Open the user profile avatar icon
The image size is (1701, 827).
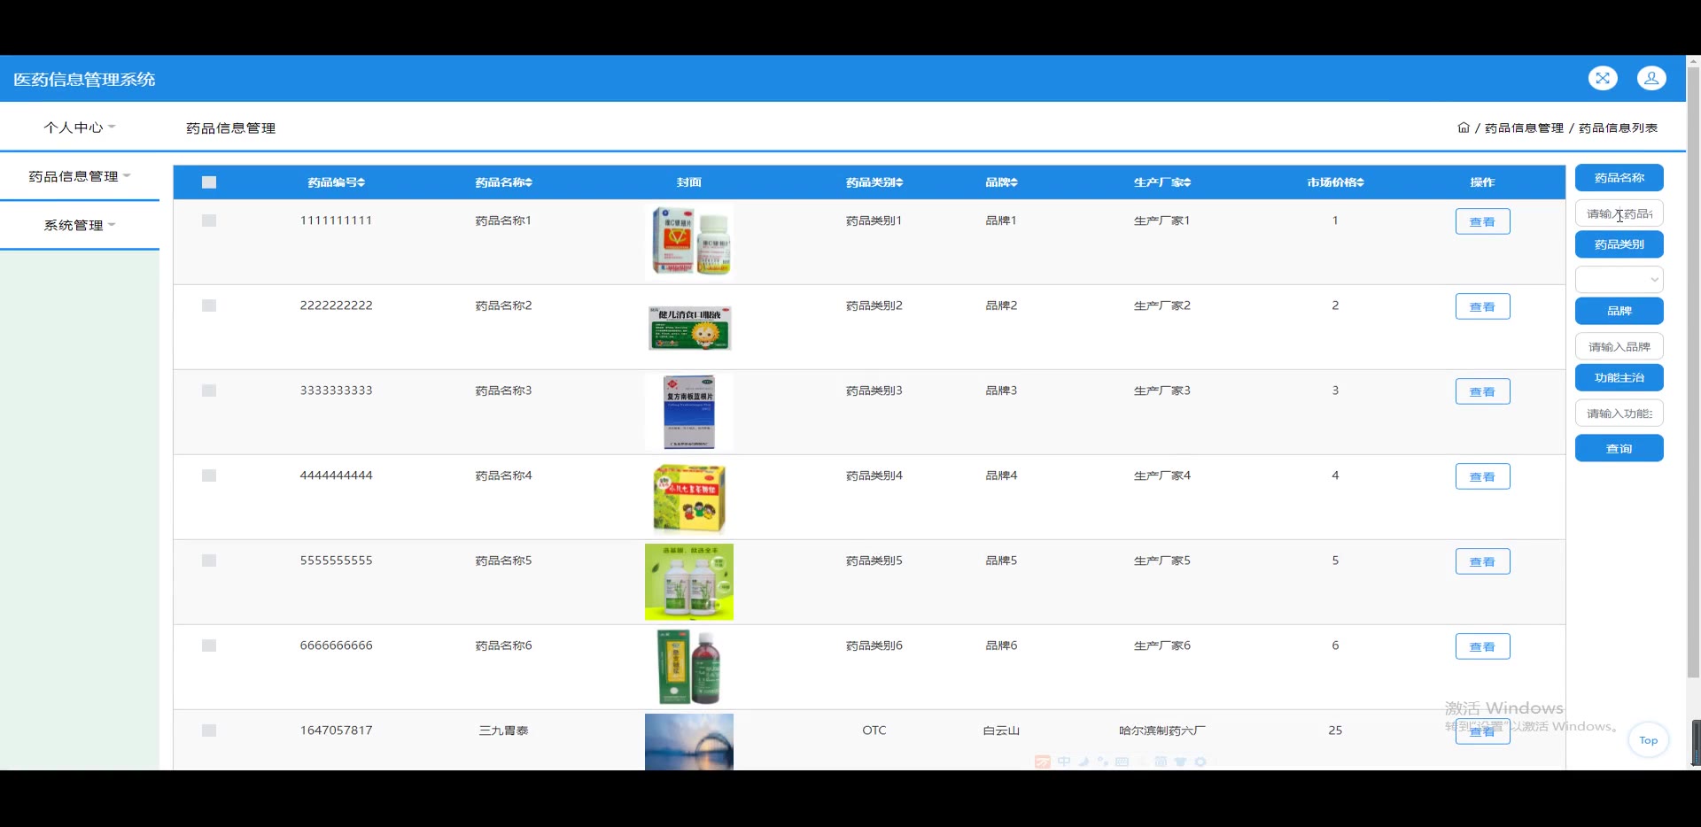1651,79
